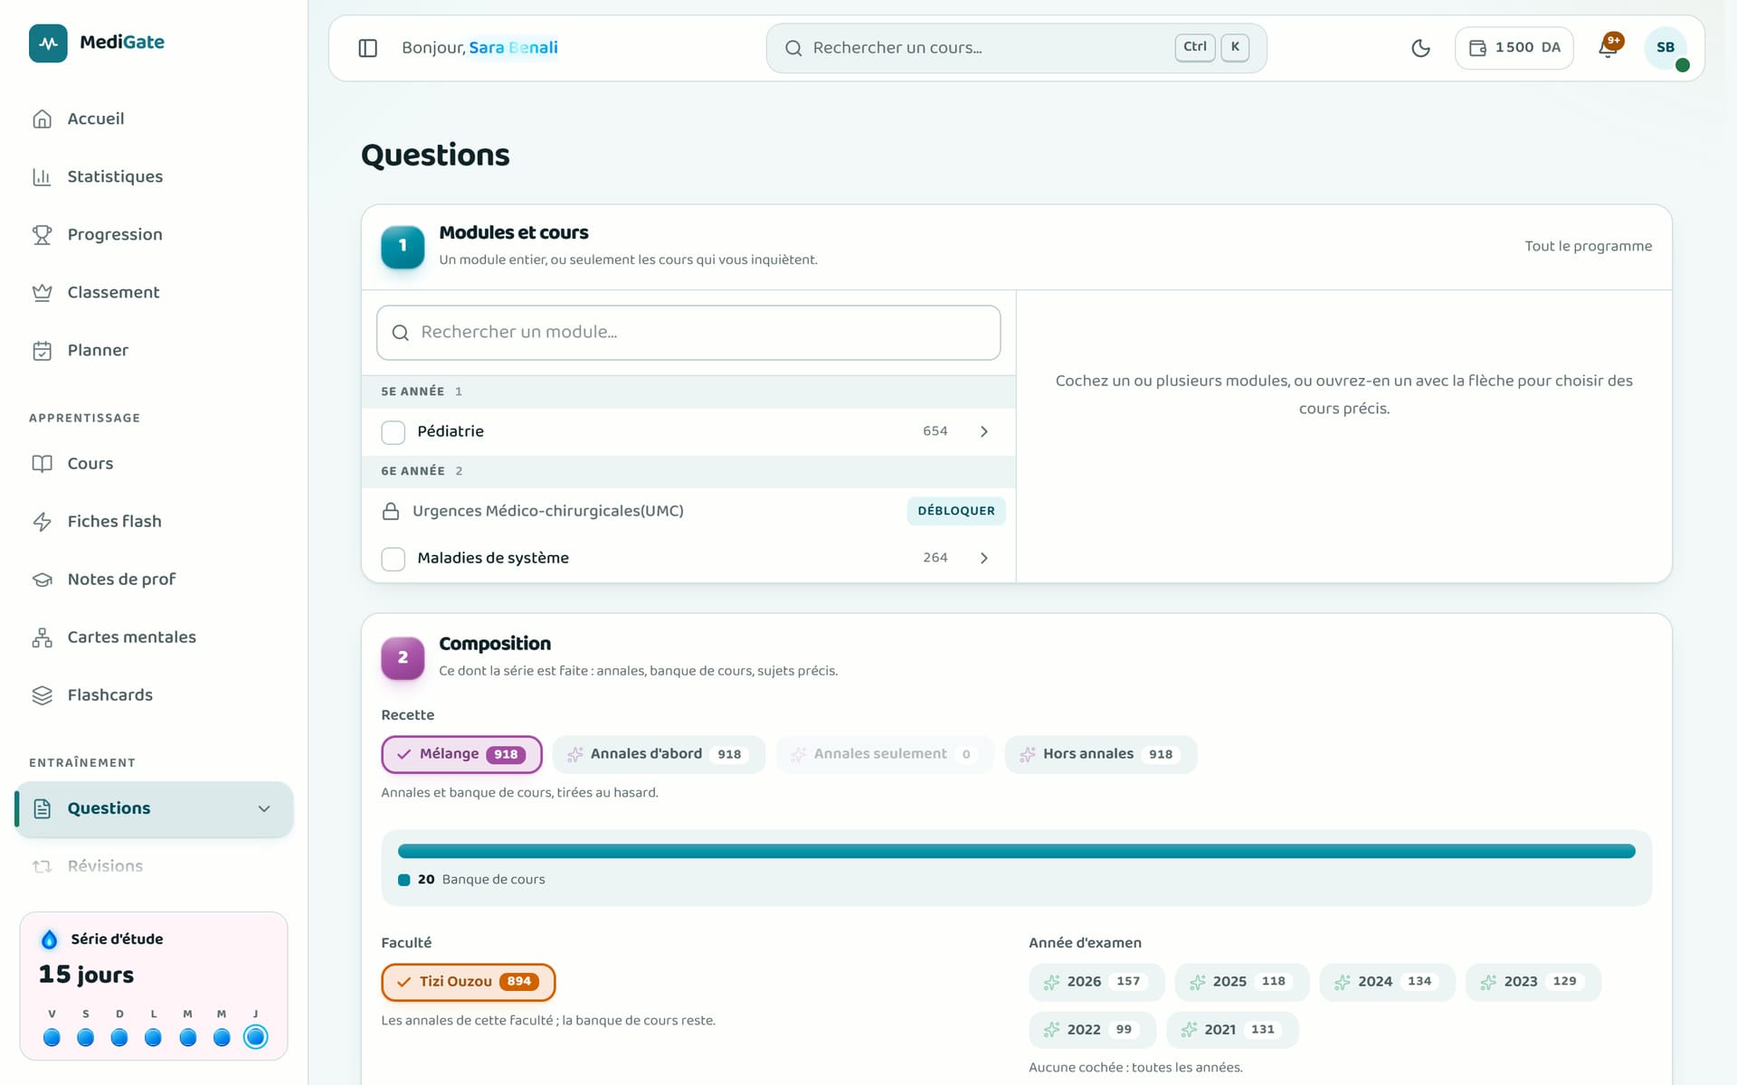Click the DÉBLOQUER button for UMC

pos(956,511)
